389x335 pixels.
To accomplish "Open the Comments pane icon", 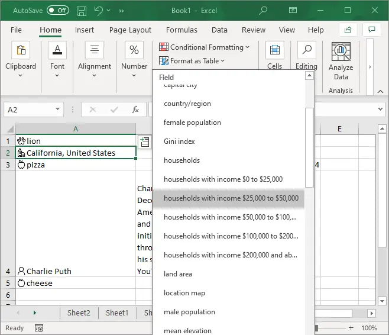I will [x=372, y=30].
